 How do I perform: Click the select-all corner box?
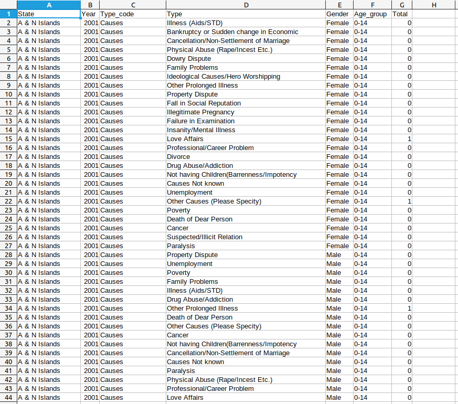[8, 5]
